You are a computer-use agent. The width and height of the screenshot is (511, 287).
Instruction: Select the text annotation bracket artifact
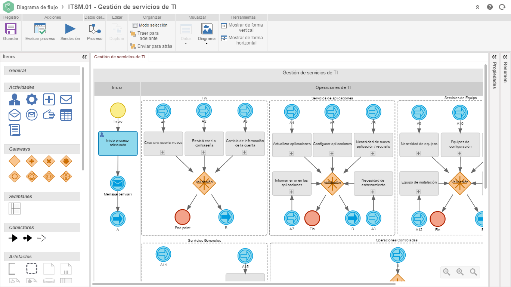(x=12, y=269)
